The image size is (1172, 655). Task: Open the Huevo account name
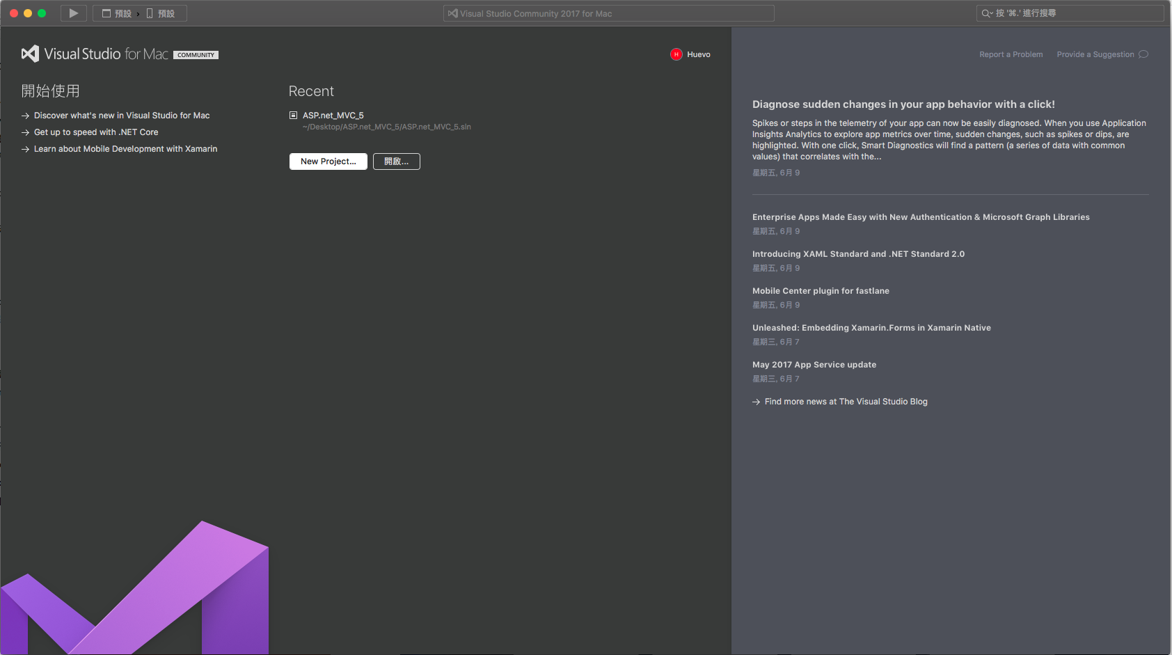tap(699, 54)
